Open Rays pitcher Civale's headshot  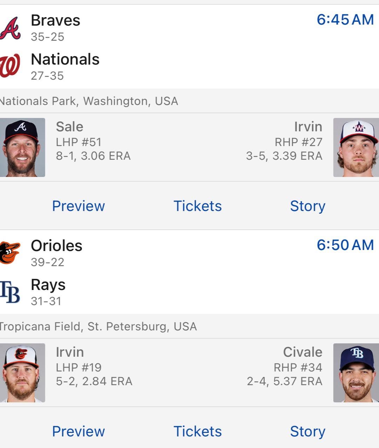(x=356, y=373)
